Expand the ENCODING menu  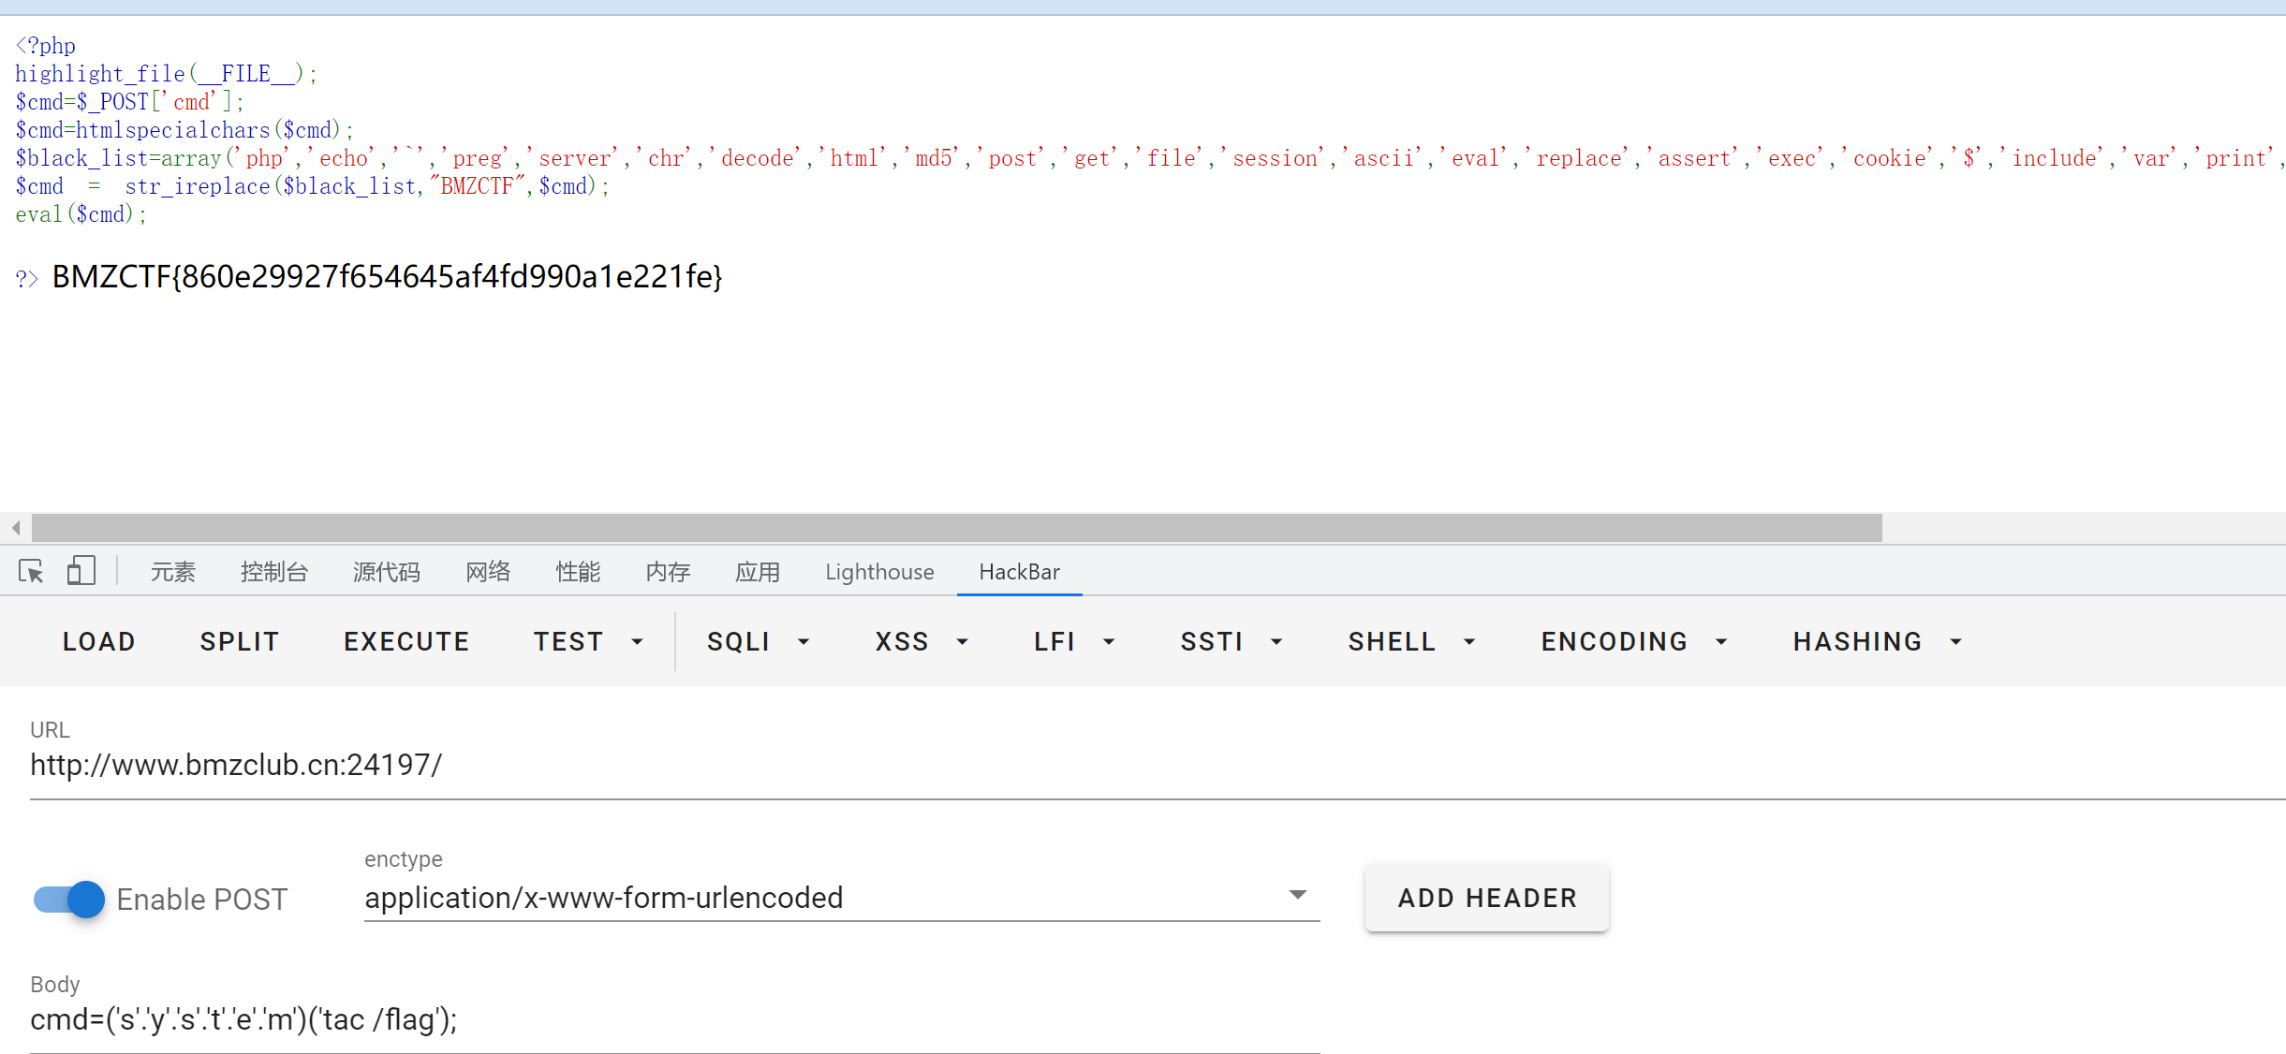click(1633, 642)
